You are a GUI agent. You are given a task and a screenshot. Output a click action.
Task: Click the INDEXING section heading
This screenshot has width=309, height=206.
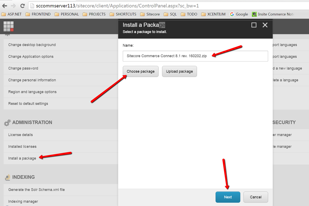coord(23,177)
